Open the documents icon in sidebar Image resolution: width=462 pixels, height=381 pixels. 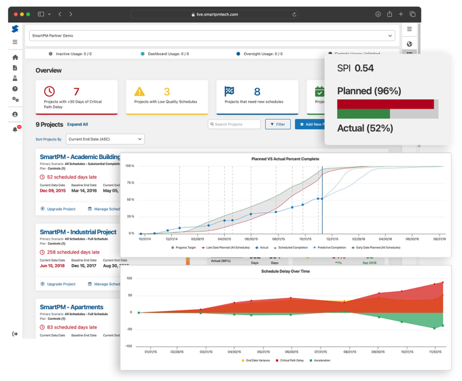tap(15, 68)
